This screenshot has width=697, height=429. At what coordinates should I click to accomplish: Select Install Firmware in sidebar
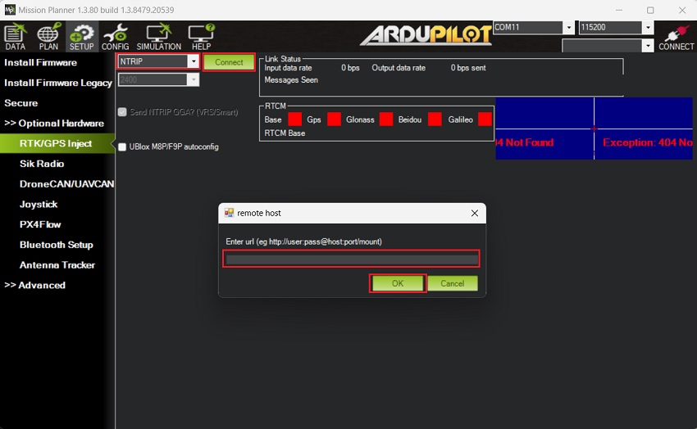click(40, 62)
